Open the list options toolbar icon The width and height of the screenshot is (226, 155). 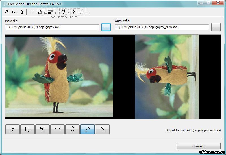coord(32,12)
